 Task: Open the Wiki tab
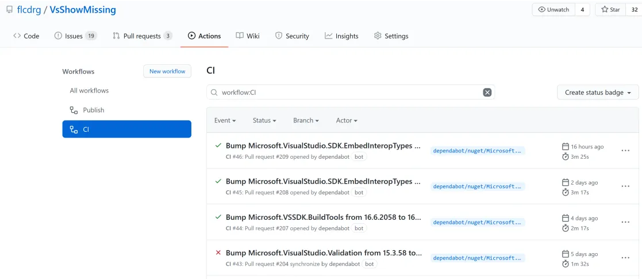pos(248,36)
